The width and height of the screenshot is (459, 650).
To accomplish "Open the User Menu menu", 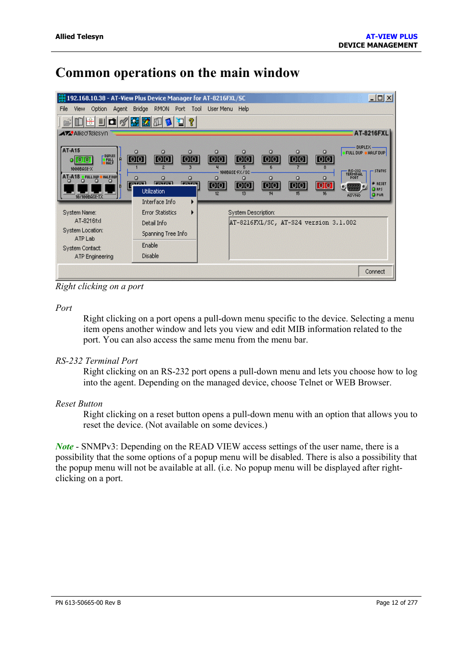I will (x=220, y=109).
